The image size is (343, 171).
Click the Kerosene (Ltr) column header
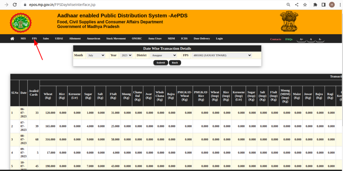click(x=75, y=96)
